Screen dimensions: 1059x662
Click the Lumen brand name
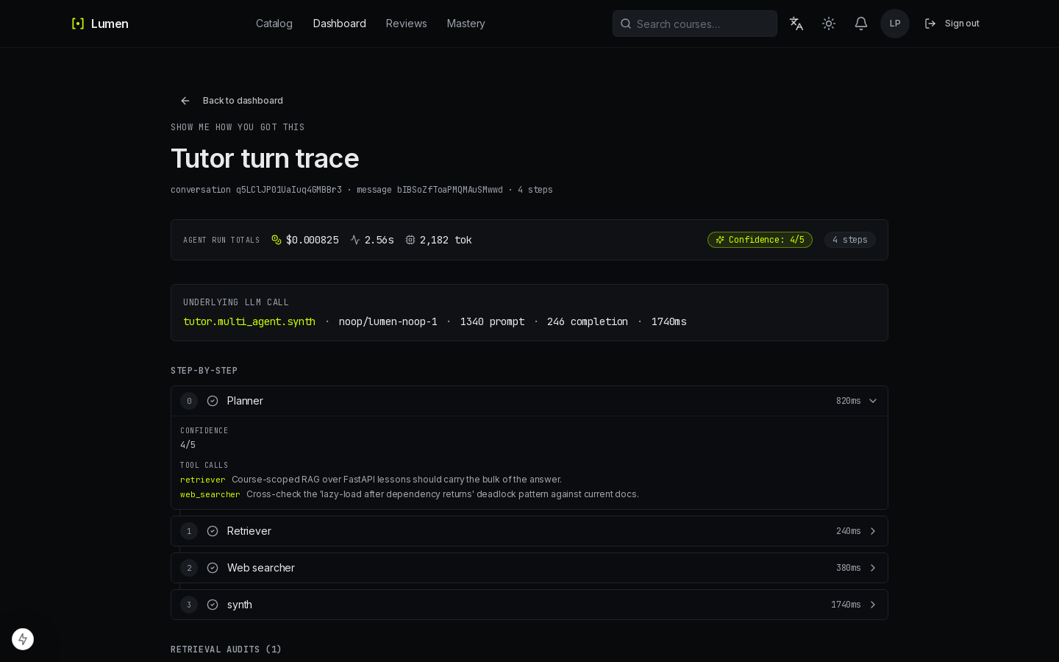[x=110, y=24]
